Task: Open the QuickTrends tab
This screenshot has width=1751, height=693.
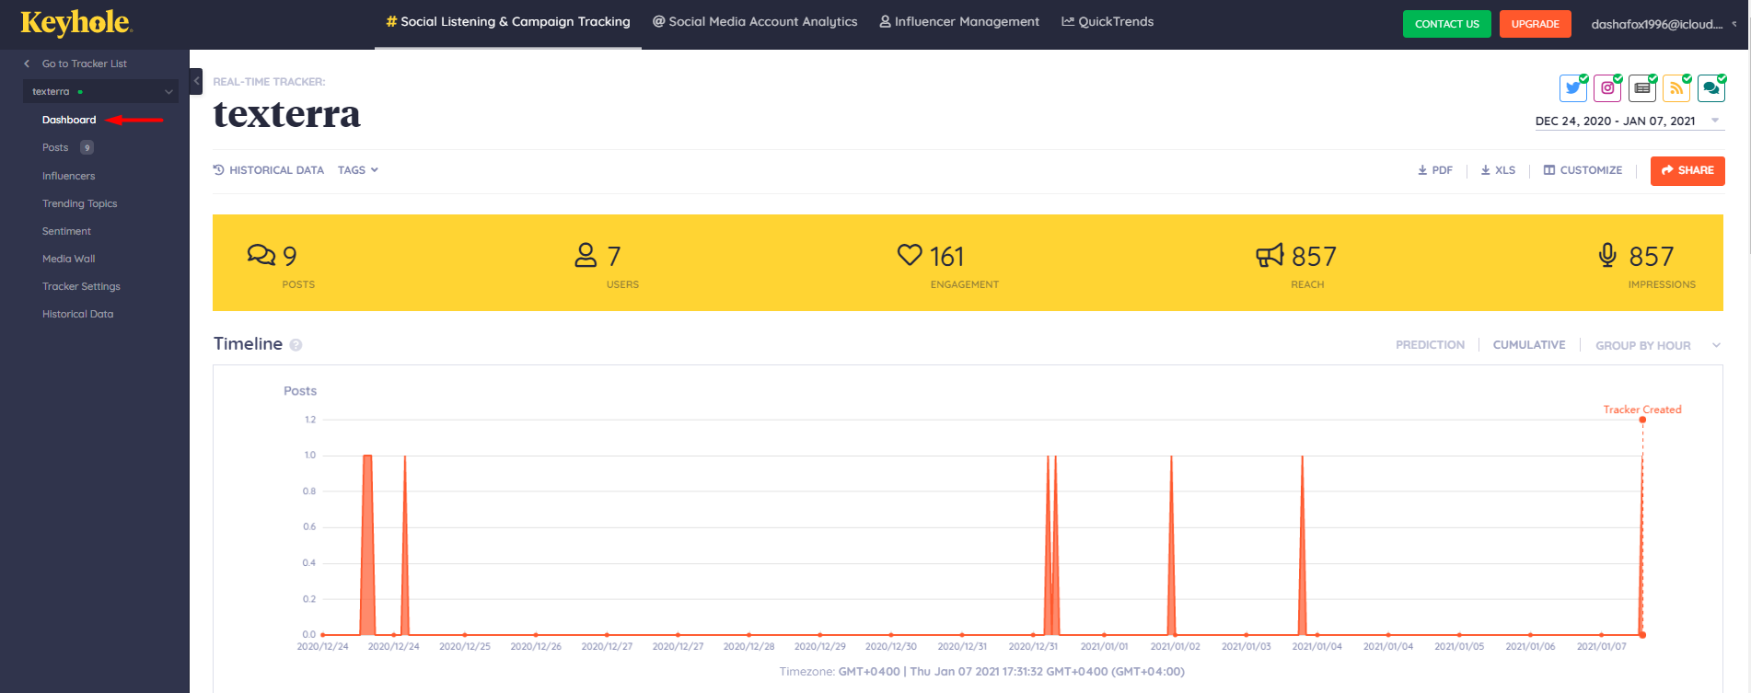Action: 1107,22
